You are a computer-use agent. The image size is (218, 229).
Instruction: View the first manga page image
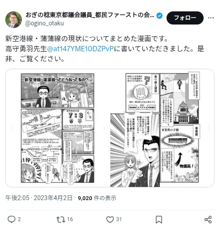(x=58, y=128)
